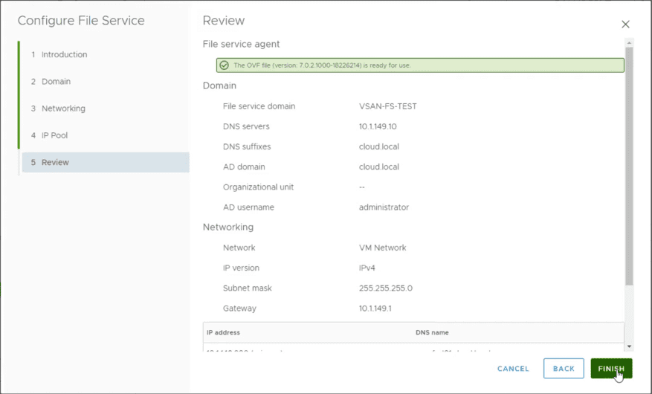The image size is (652, 394).
Task: Click the VM Network value
Action: [383, 248]
